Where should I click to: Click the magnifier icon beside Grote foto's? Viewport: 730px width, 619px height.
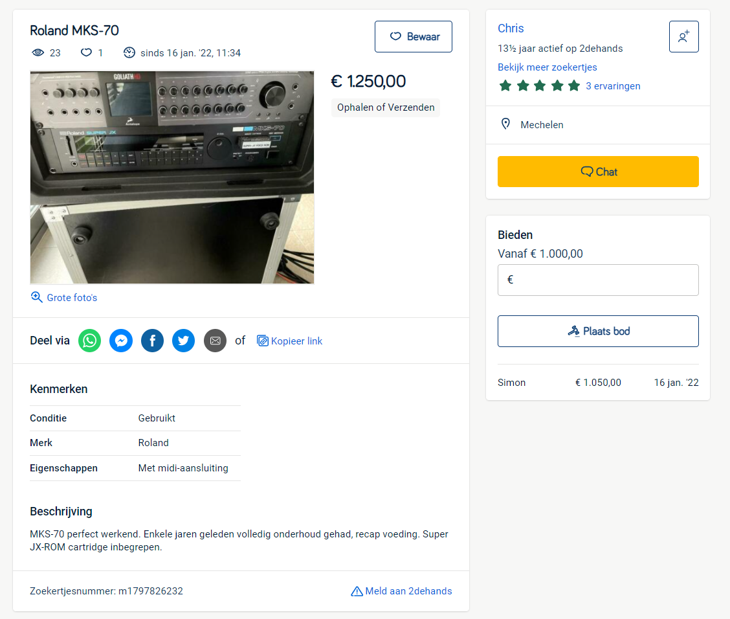(36, 297)
